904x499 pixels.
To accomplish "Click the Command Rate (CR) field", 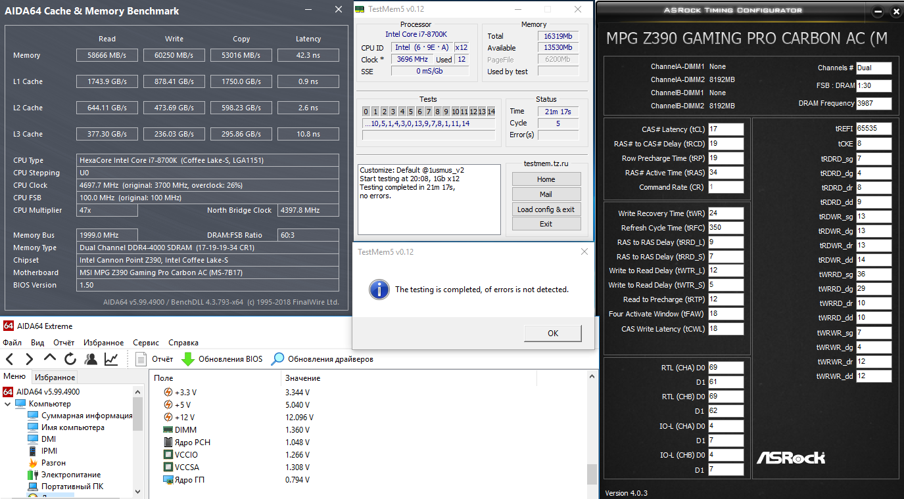I will (x=726, y=187).
